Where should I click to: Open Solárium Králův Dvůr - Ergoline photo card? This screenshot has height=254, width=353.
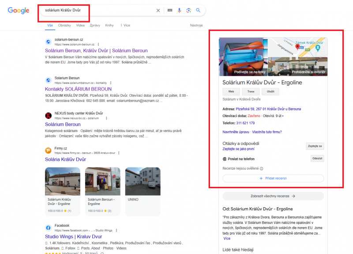coord(63,192)
